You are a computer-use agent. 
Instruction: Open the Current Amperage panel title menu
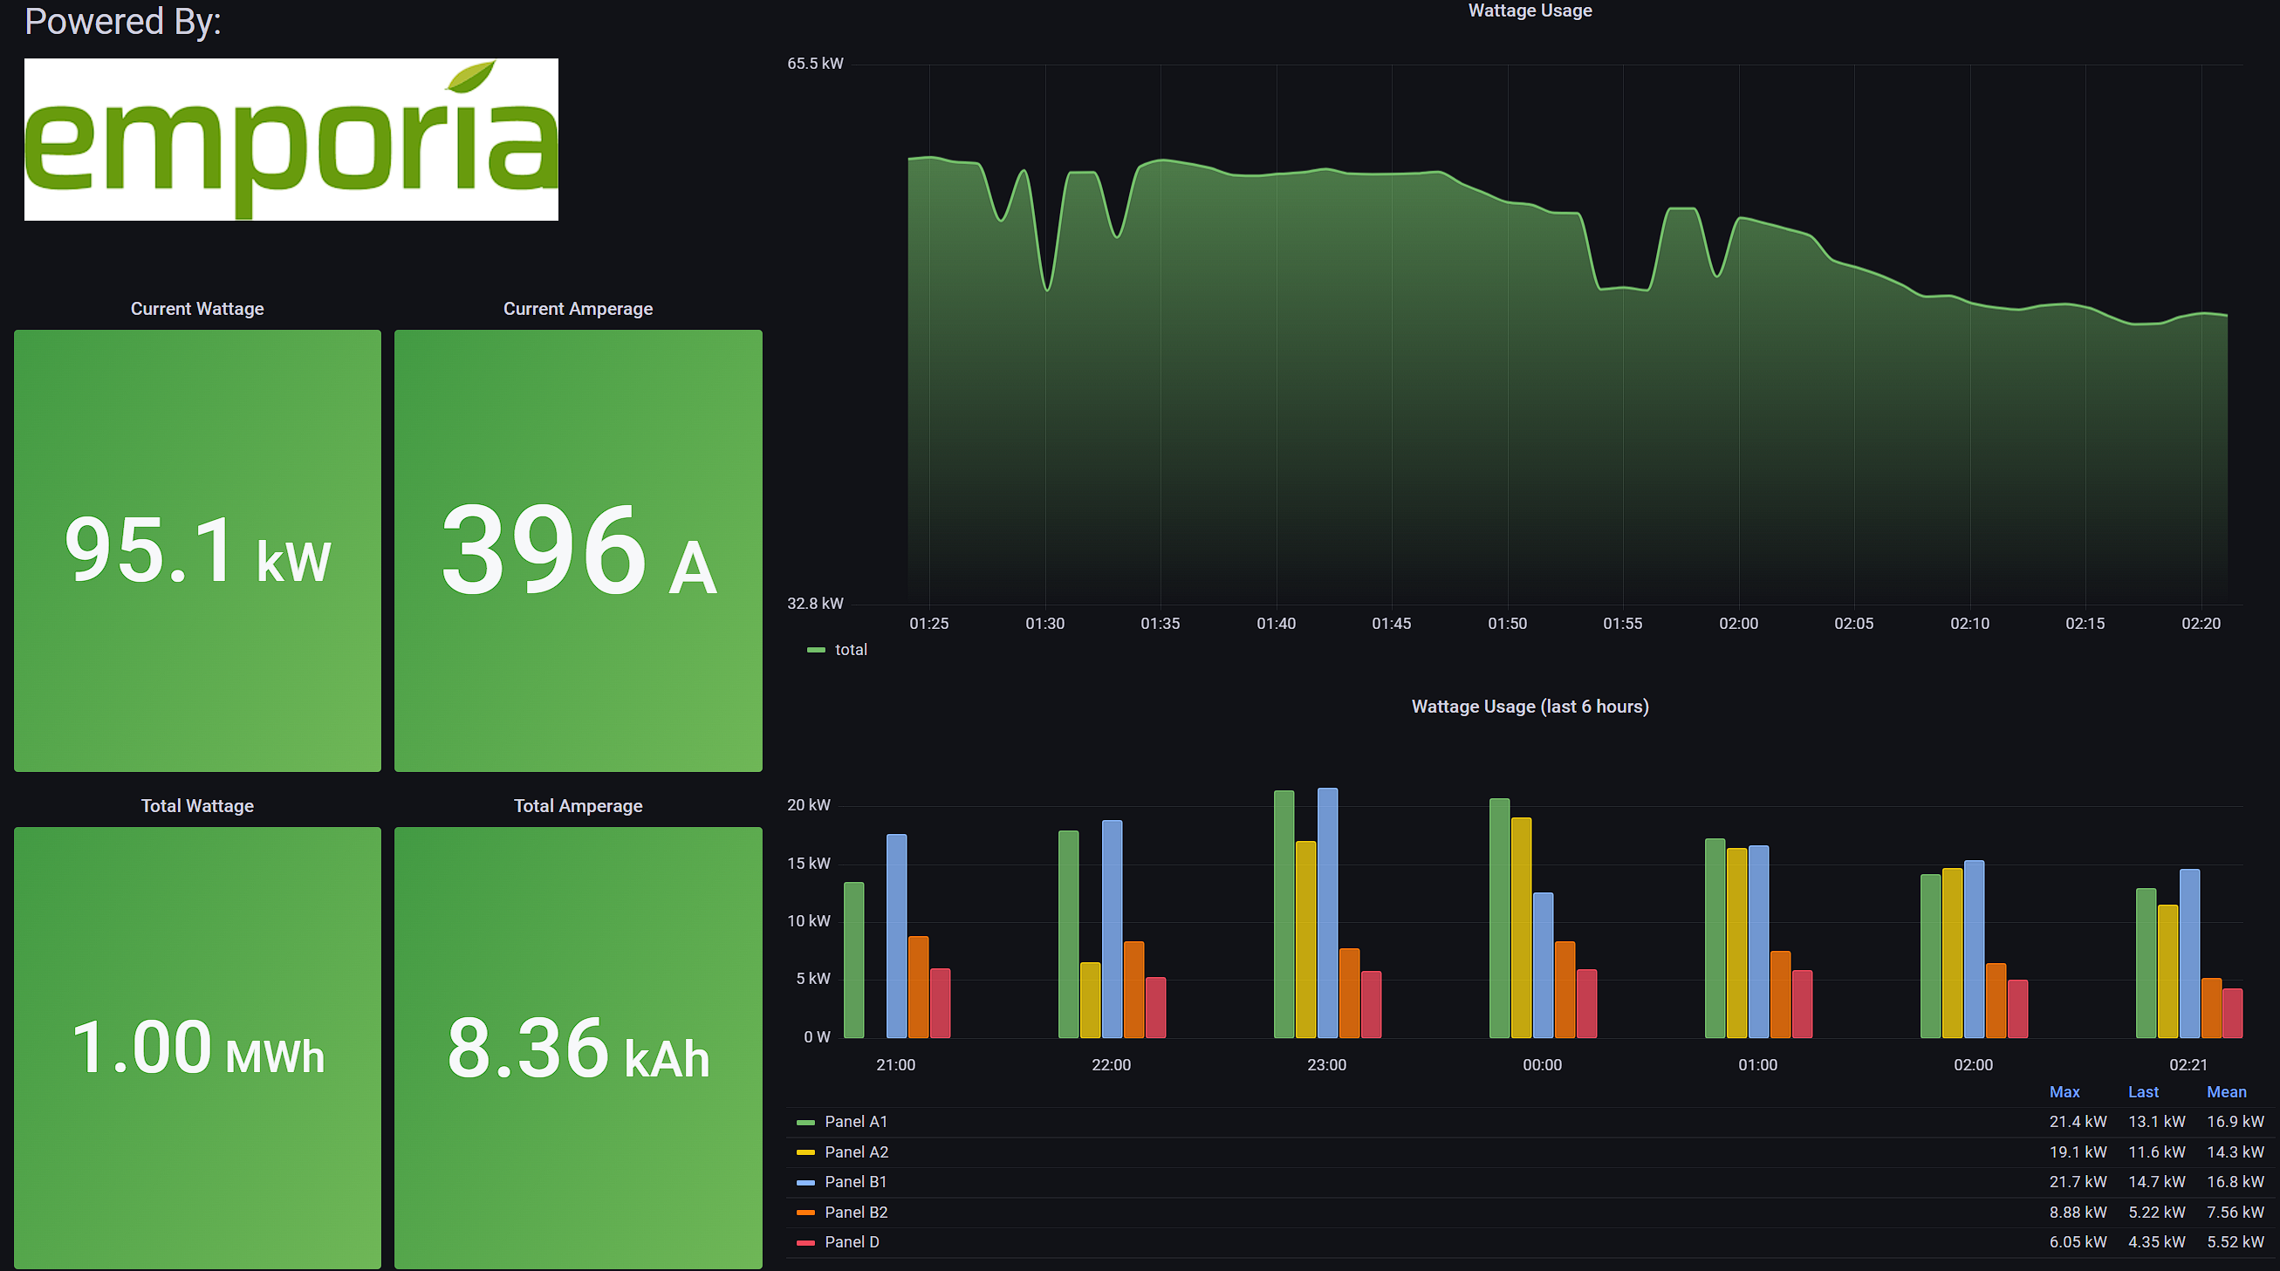(578, 309)
